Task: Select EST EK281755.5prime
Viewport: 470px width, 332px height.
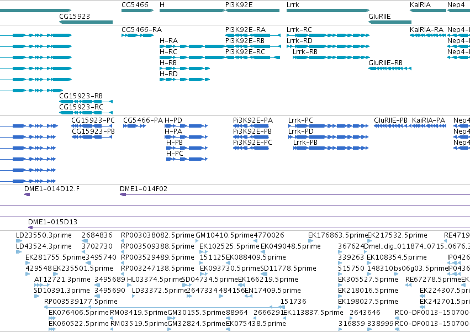Action: pos(28,263)
